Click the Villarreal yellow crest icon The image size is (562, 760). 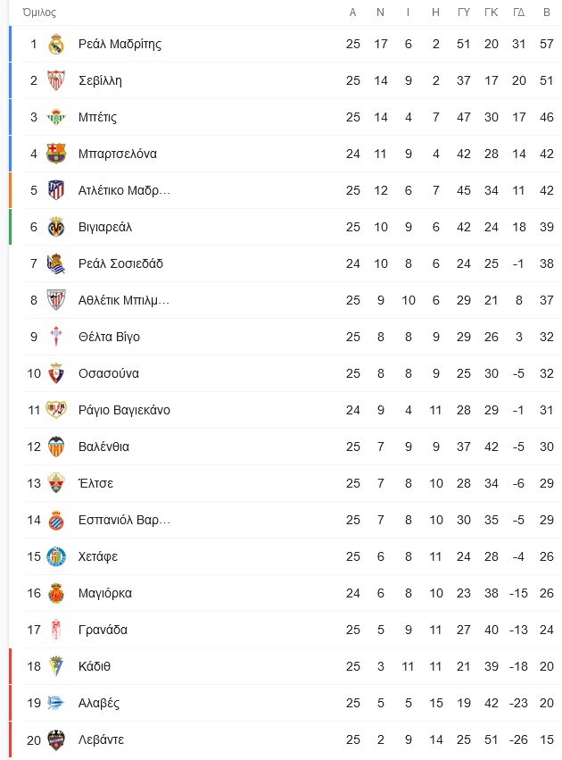(56, 227)
